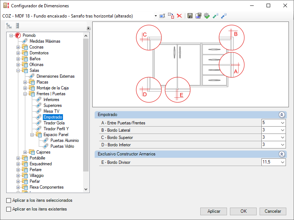This screenshot has width=294, height=220.
Task: Click the 'B - Bordo Lateral' row label
Action: (x=116, y=130)
